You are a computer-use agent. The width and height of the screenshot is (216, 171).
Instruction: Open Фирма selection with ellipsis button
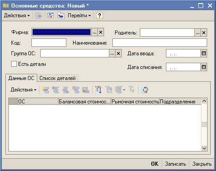coord(94,32)
